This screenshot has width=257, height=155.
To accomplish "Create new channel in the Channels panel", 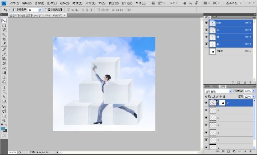I will click(x=245, y=83).
